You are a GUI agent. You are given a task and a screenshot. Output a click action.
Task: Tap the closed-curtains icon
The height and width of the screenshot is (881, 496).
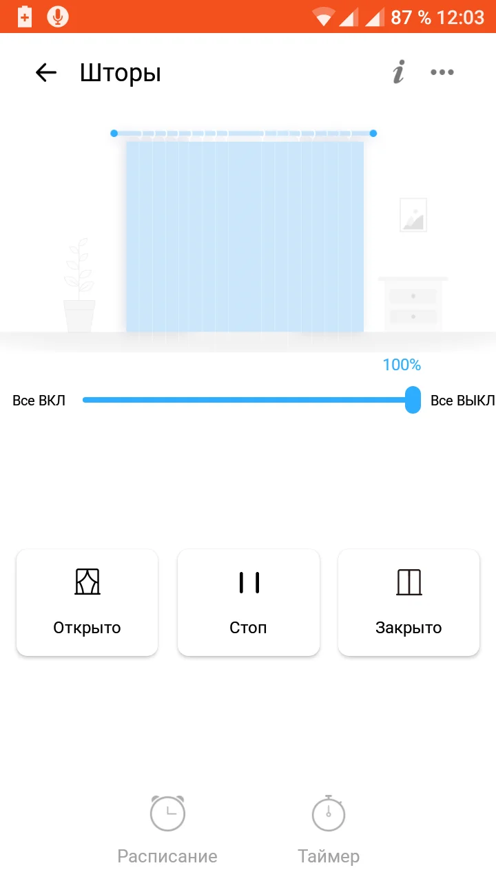point(409,582)
